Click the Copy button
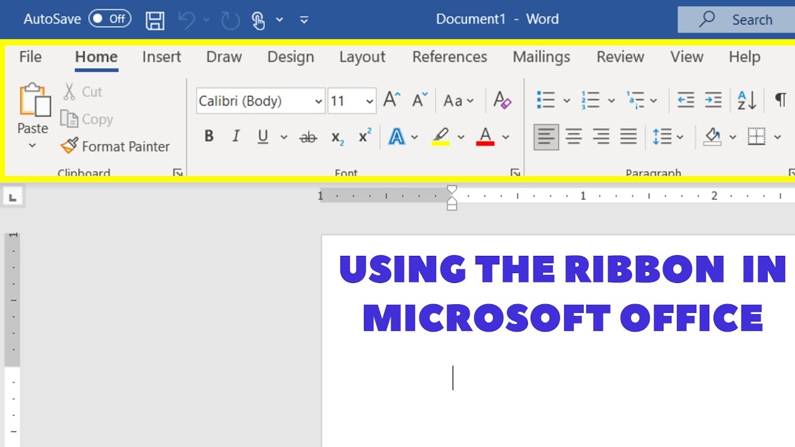The height and width of the screenshot is (447, 795). point(87,119)
